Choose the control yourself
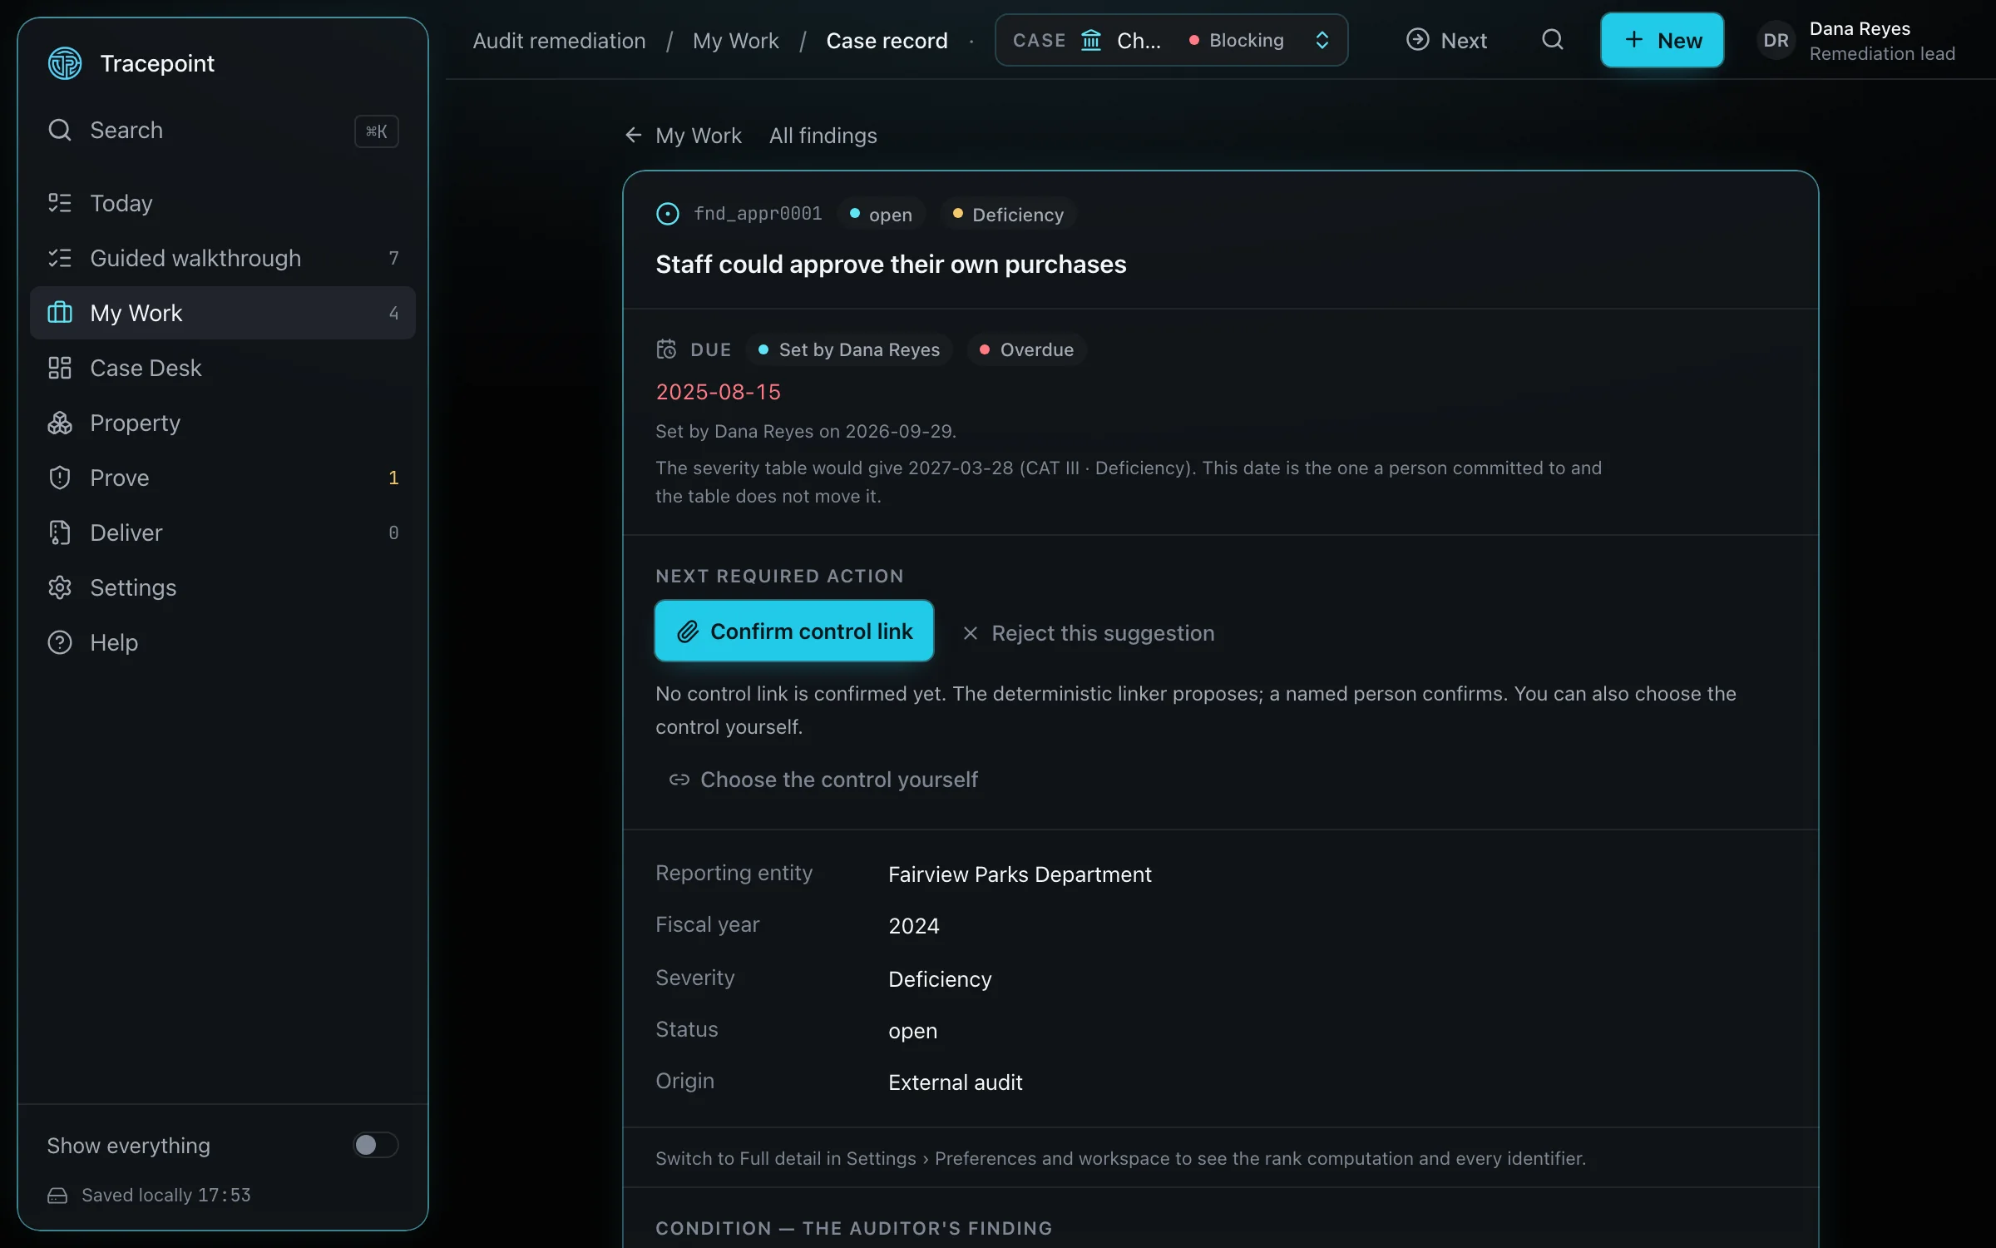Image resolution: width=1996 pixels, height=1248 pixels. (x=823, y=780)
